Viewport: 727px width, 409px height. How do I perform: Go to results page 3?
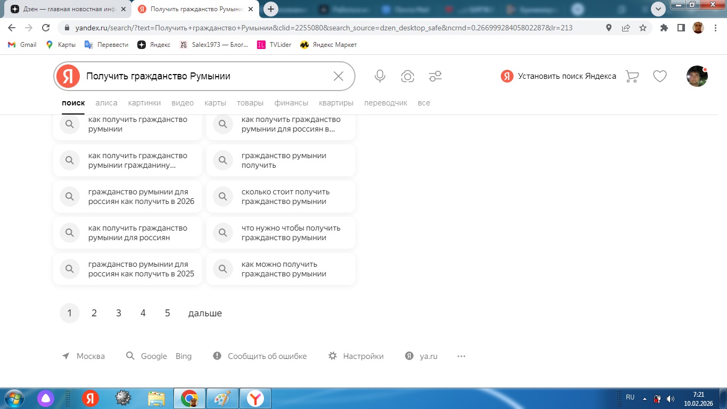119,313
